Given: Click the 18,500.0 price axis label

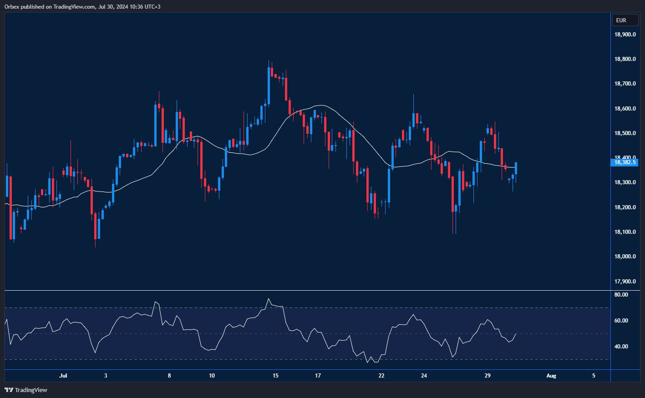Looking at the screenshot, I should [x=625, y=133].
